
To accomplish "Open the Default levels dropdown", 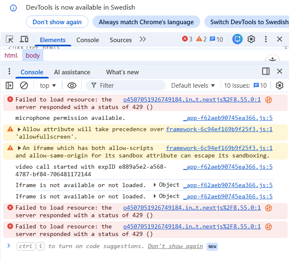I will click(193, 86).
